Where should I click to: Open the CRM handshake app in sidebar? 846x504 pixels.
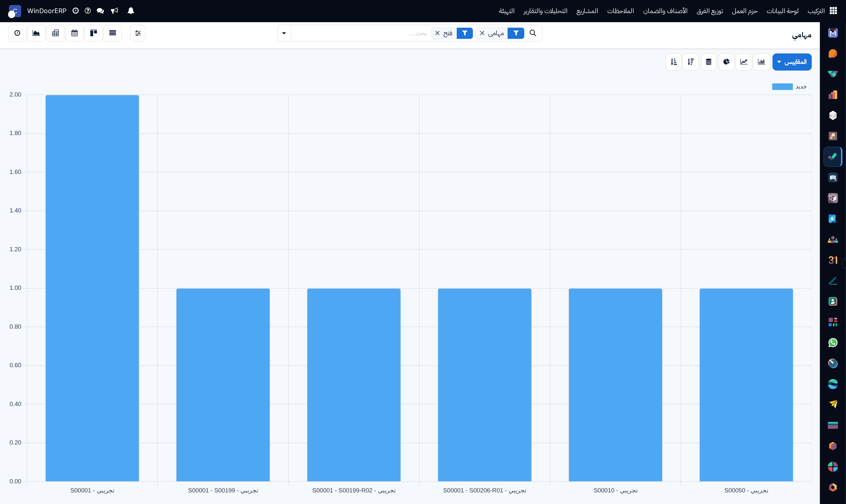(833, 74)
